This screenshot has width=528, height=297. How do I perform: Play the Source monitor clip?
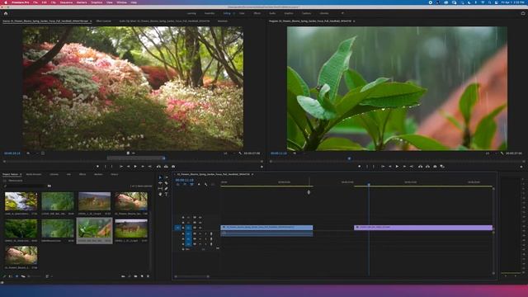click(x=135, y=167)
